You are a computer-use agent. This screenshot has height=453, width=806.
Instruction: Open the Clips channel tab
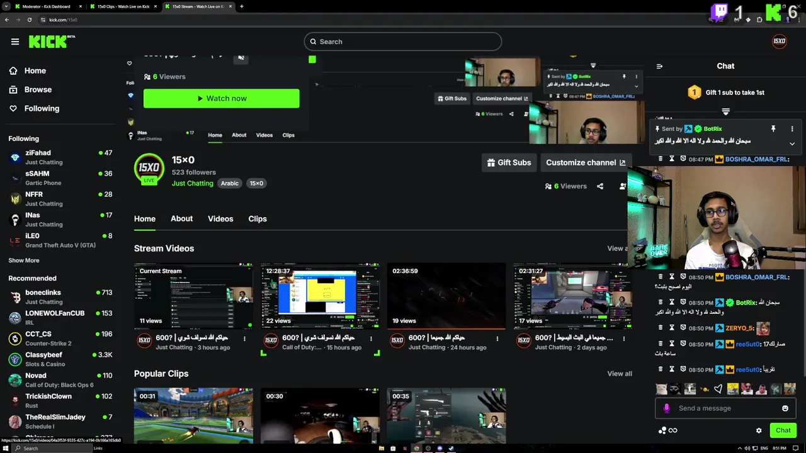tap(258, 219)
